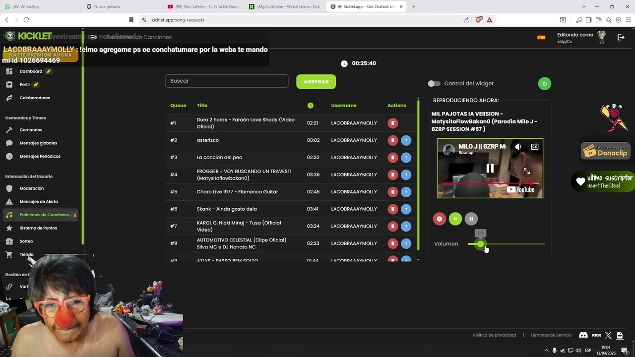Show hidden system tray icons
Screen dimensions: 635x357
[x=547, y=351]
